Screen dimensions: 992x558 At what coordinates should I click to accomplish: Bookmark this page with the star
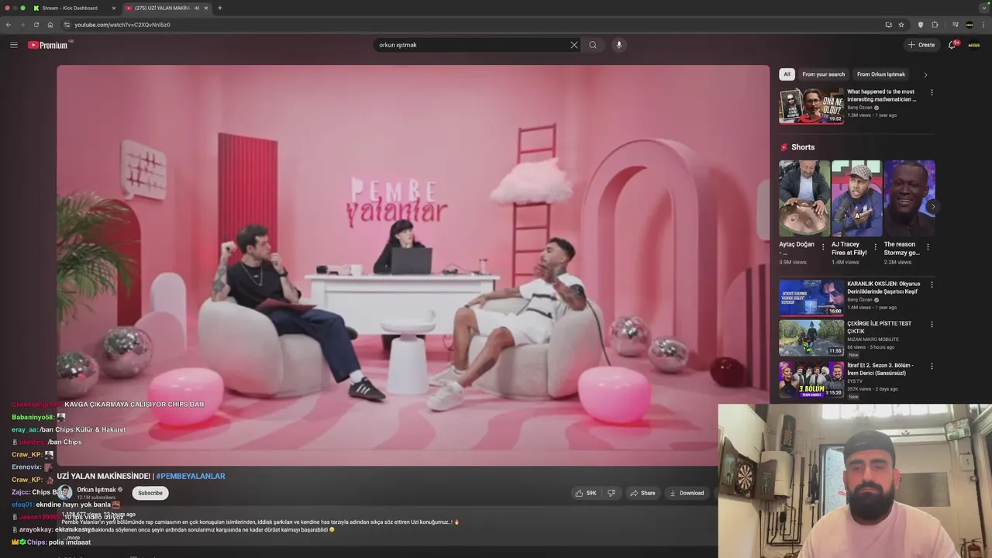[x=901, y=25]
